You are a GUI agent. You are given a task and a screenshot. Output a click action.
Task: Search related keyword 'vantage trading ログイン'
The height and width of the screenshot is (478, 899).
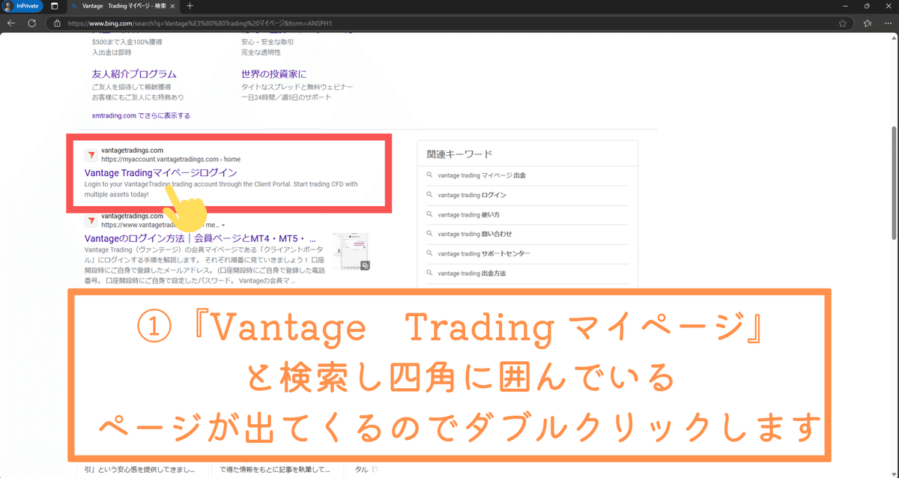tap(472, 195)
